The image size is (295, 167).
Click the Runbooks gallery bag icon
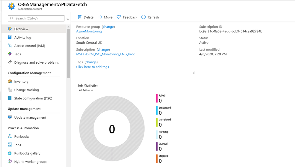point(10,153)
